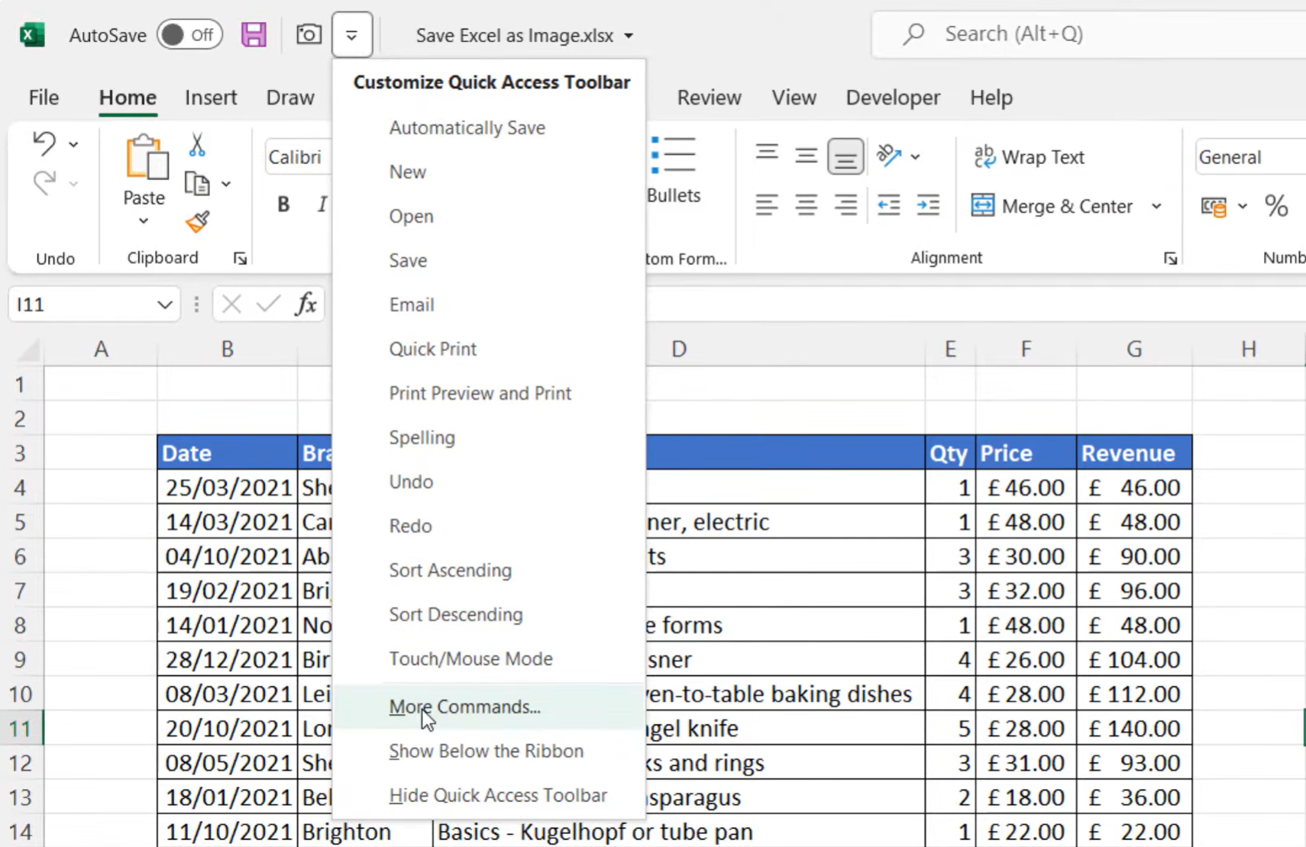Open the File tab
The image size is (1306, 847).
point(44,98)
